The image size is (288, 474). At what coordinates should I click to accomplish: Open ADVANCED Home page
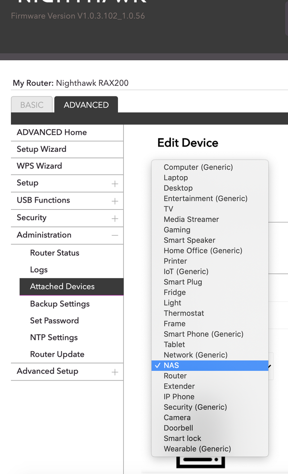pos(52,132)
